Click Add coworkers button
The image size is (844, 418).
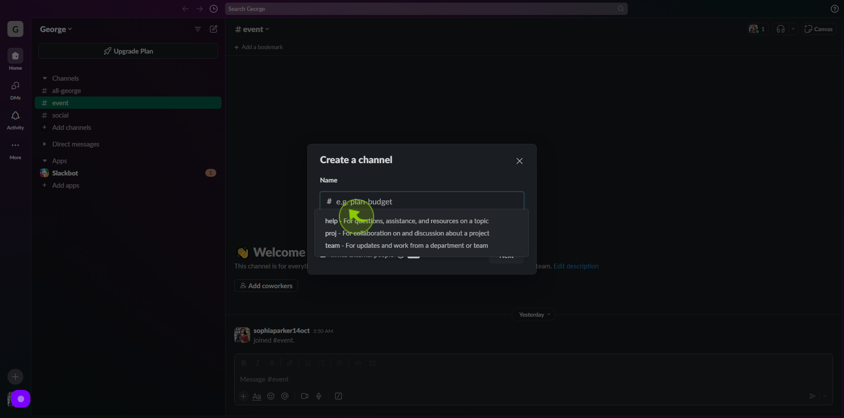tap(266, 286)
